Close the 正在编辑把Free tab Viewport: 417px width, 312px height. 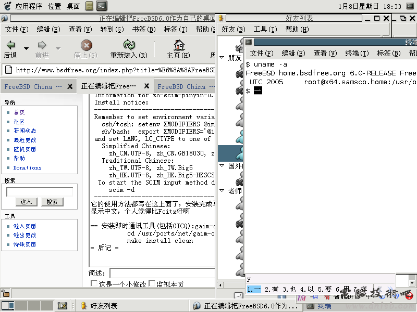[x=146, y=86]
